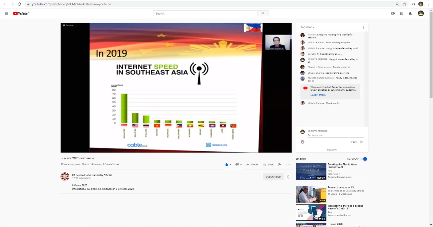The height and width of the screenshot is (227, 433).
Task: Click SHARE below the video
Action: tap(252, 165)
